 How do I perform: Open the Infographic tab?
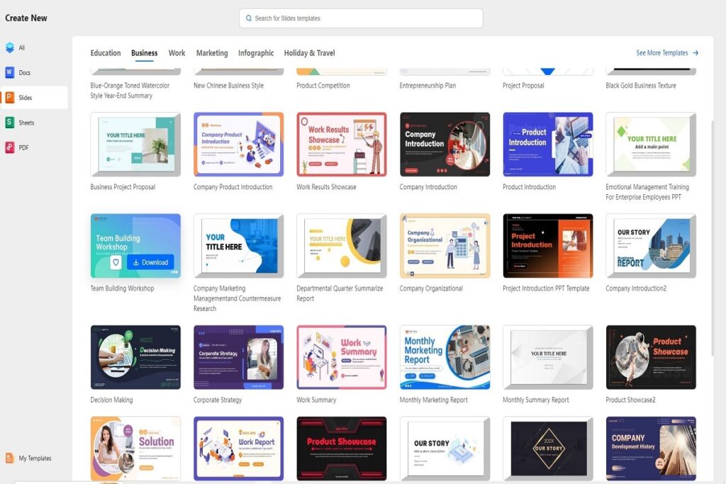[256, 53]
